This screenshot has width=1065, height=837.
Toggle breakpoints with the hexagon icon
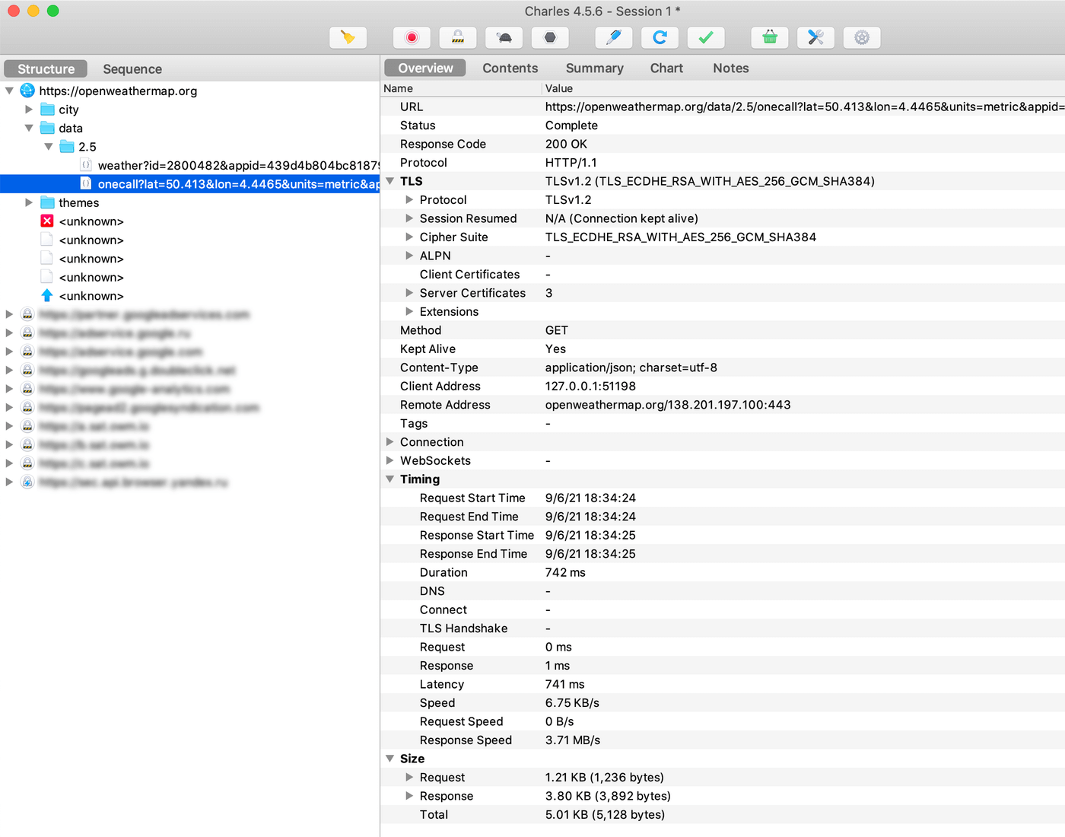point(550,37)
